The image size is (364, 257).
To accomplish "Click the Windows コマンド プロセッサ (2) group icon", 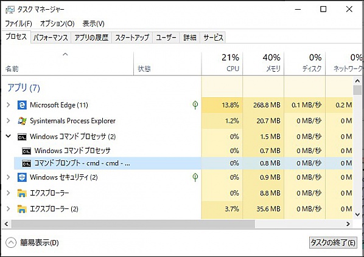I will [22, 137].
